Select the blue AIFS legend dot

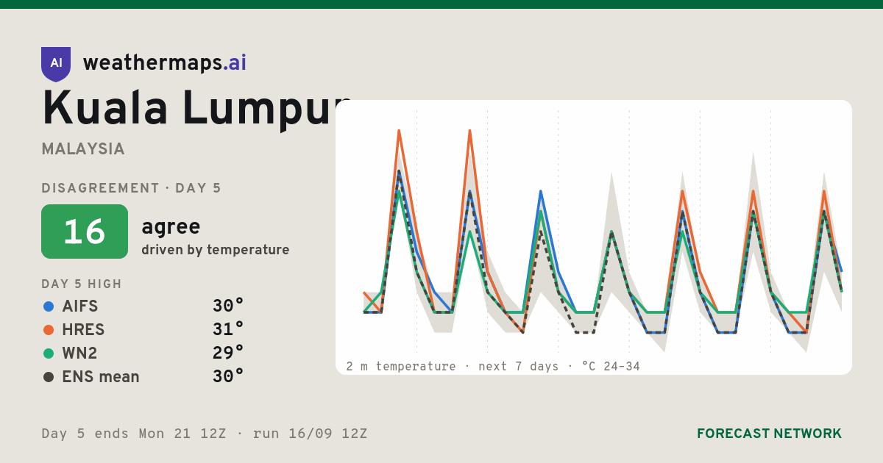pos(49,306)
